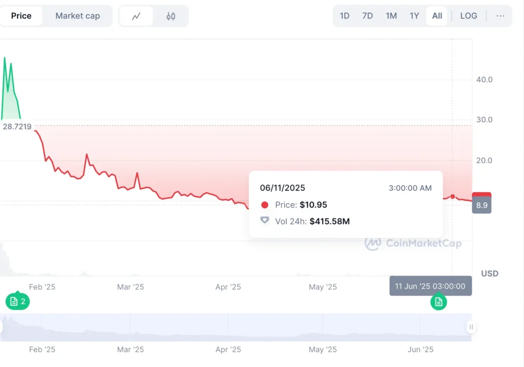524x367 pixels.
Task: Switch to the Price tab
Action: 21,16
